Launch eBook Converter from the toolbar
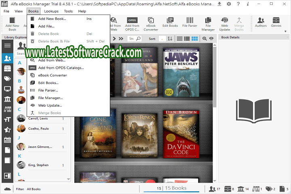The image size is (291, 194). coord(151,24)
